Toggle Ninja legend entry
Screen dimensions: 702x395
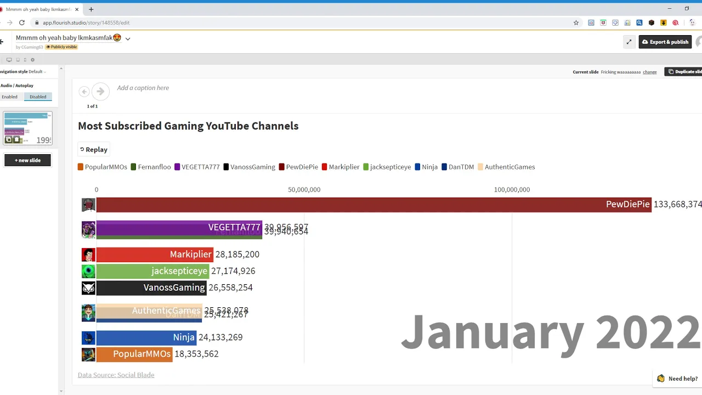[x=426, y=167]
